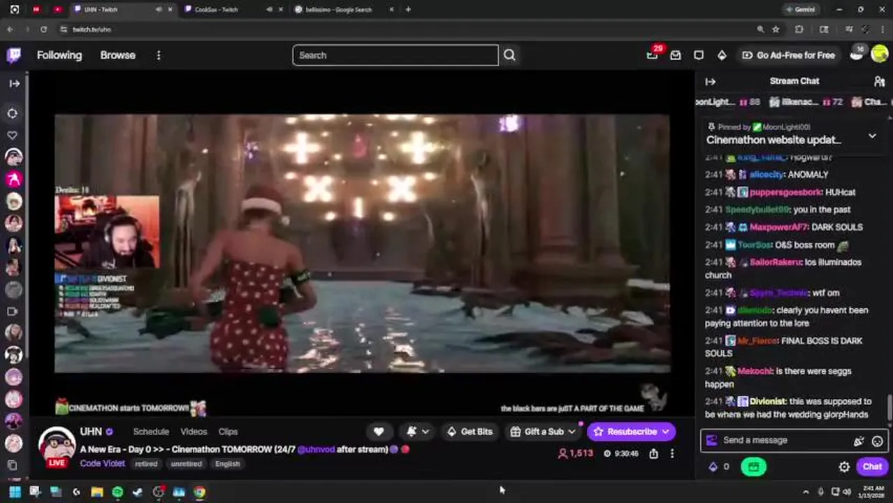
Task: Show hidden system tray icons
Action: pyautogui.click(x=806, y=492)
